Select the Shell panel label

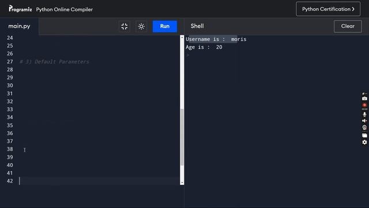pos(197,26)
